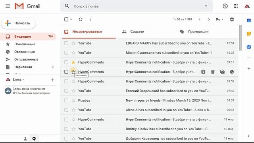
Task: Open Google Calendar side panel icon
Action: (x=249, y=20)
